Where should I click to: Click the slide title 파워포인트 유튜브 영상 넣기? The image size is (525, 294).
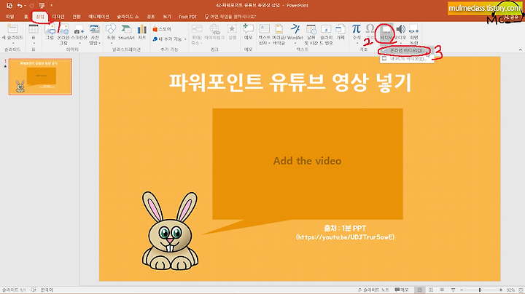click(x=290, y=82)
